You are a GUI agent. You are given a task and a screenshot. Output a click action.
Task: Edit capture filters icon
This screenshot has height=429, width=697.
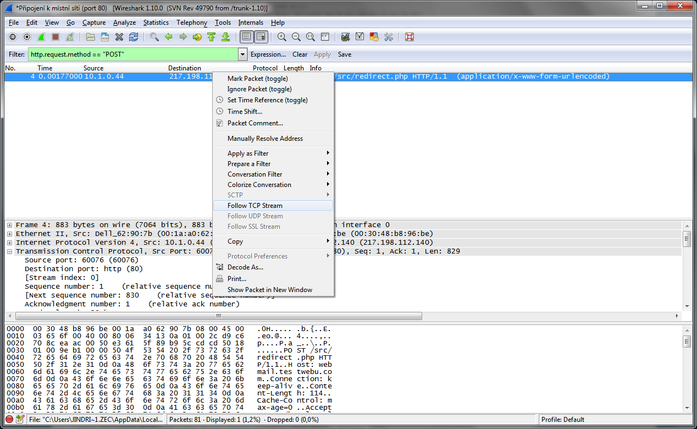[346, 37]
